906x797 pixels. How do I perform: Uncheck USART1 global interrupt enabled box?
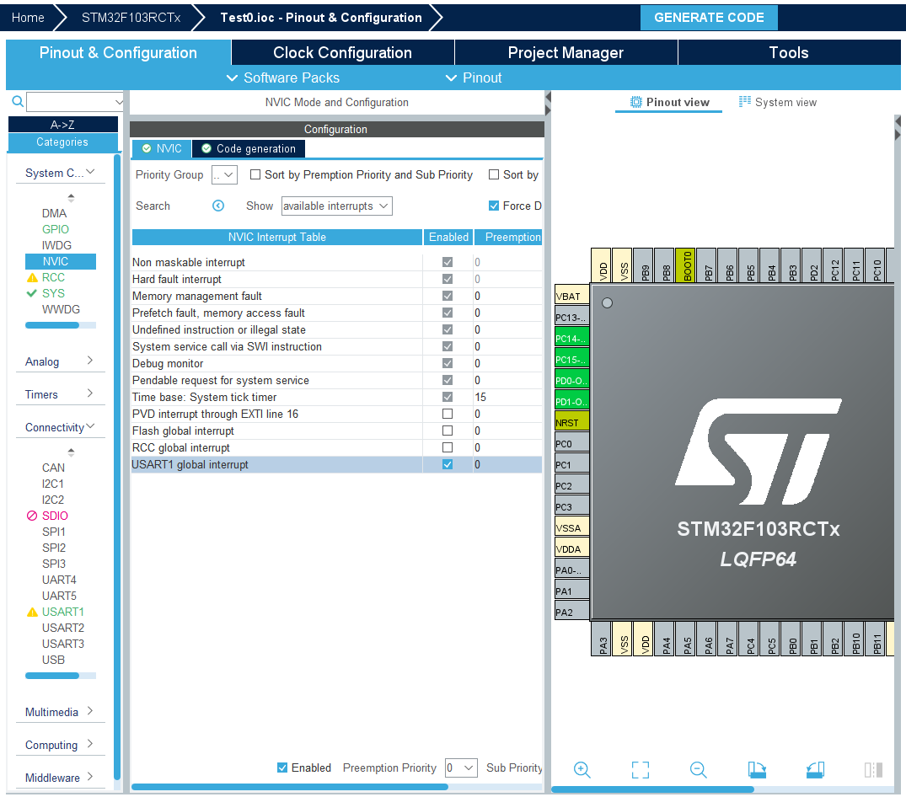[x=448, y=463]
